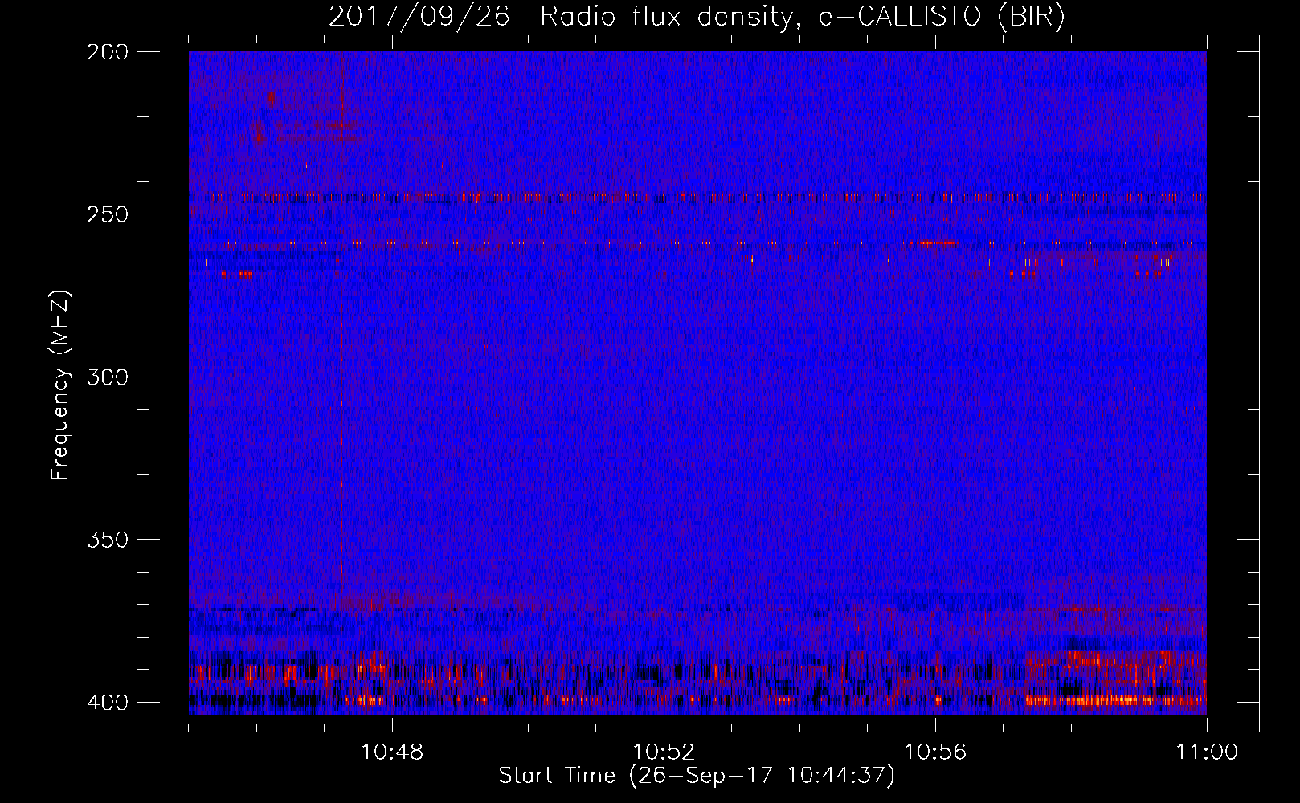Click the 10:52 time tick label
The width and height of the screenshot is (1300, 803).
[664, 752]
